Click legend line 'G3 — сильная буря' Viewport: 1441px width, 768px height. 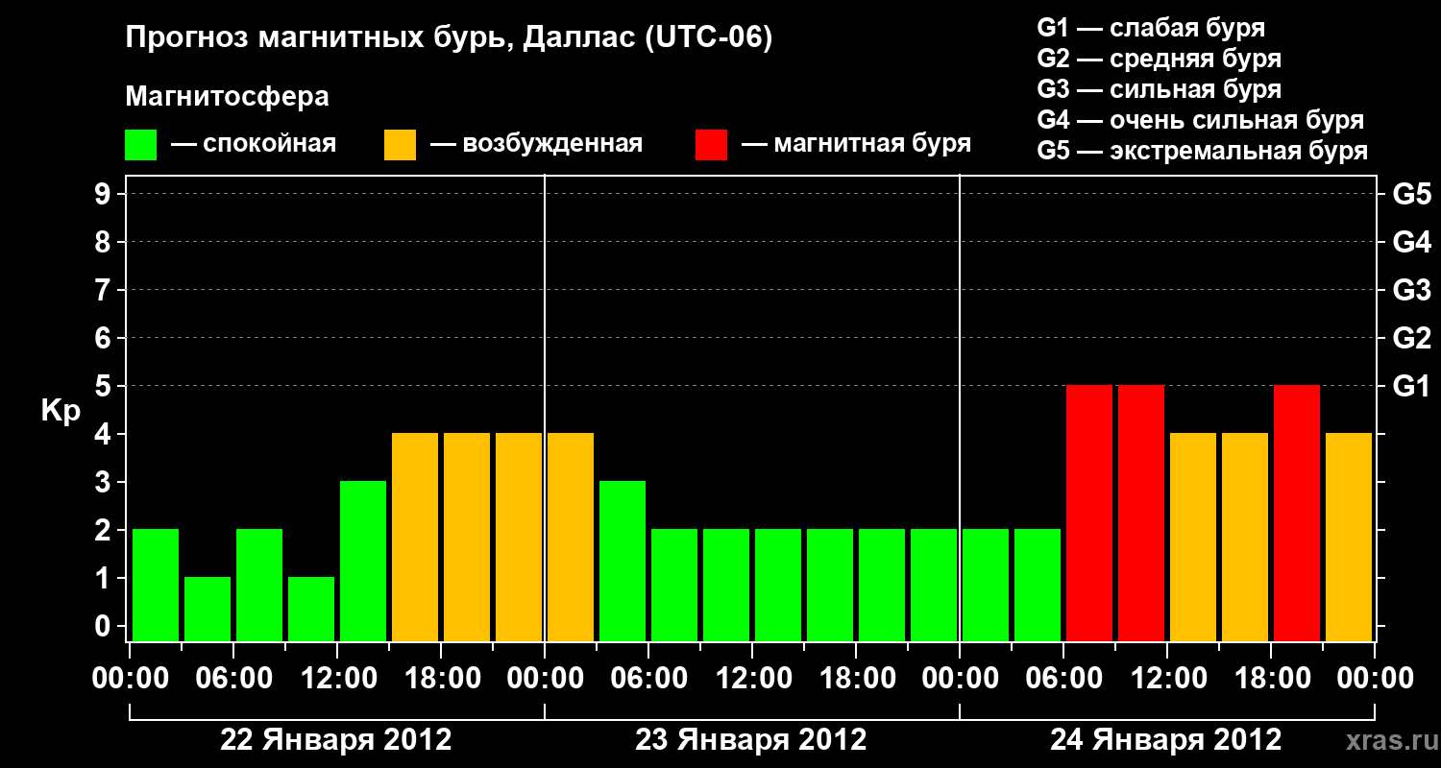click(x=1159, y=89)
